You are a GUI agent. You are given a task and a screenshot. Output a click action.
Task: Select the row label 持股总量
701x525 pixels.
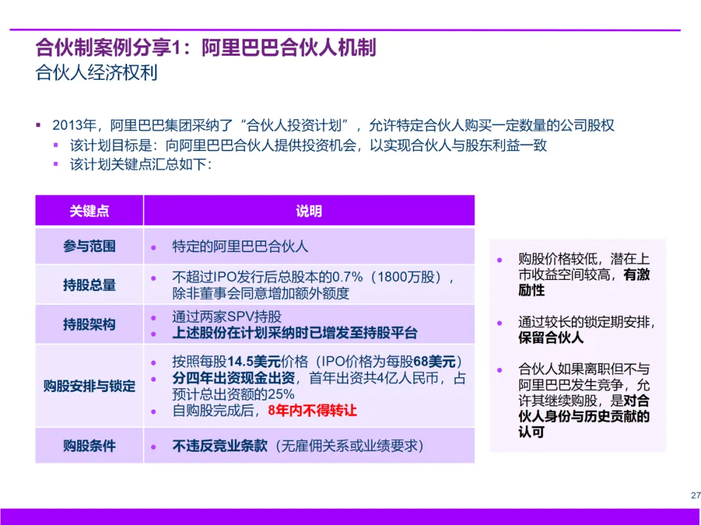coord(90,285)
